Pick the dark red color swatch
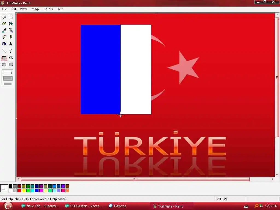This screenshot has width=280, height=210. [x=19, y=186]
